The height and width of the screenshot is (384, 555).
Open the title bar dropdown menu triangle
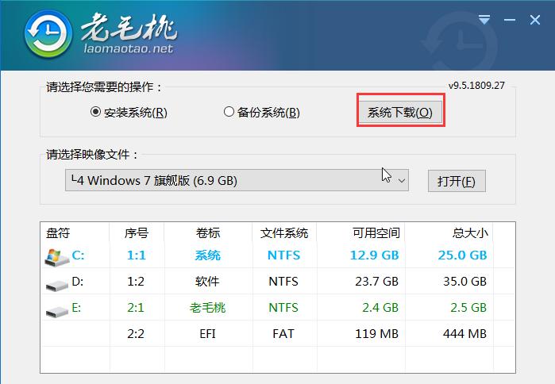pos(484,20)
